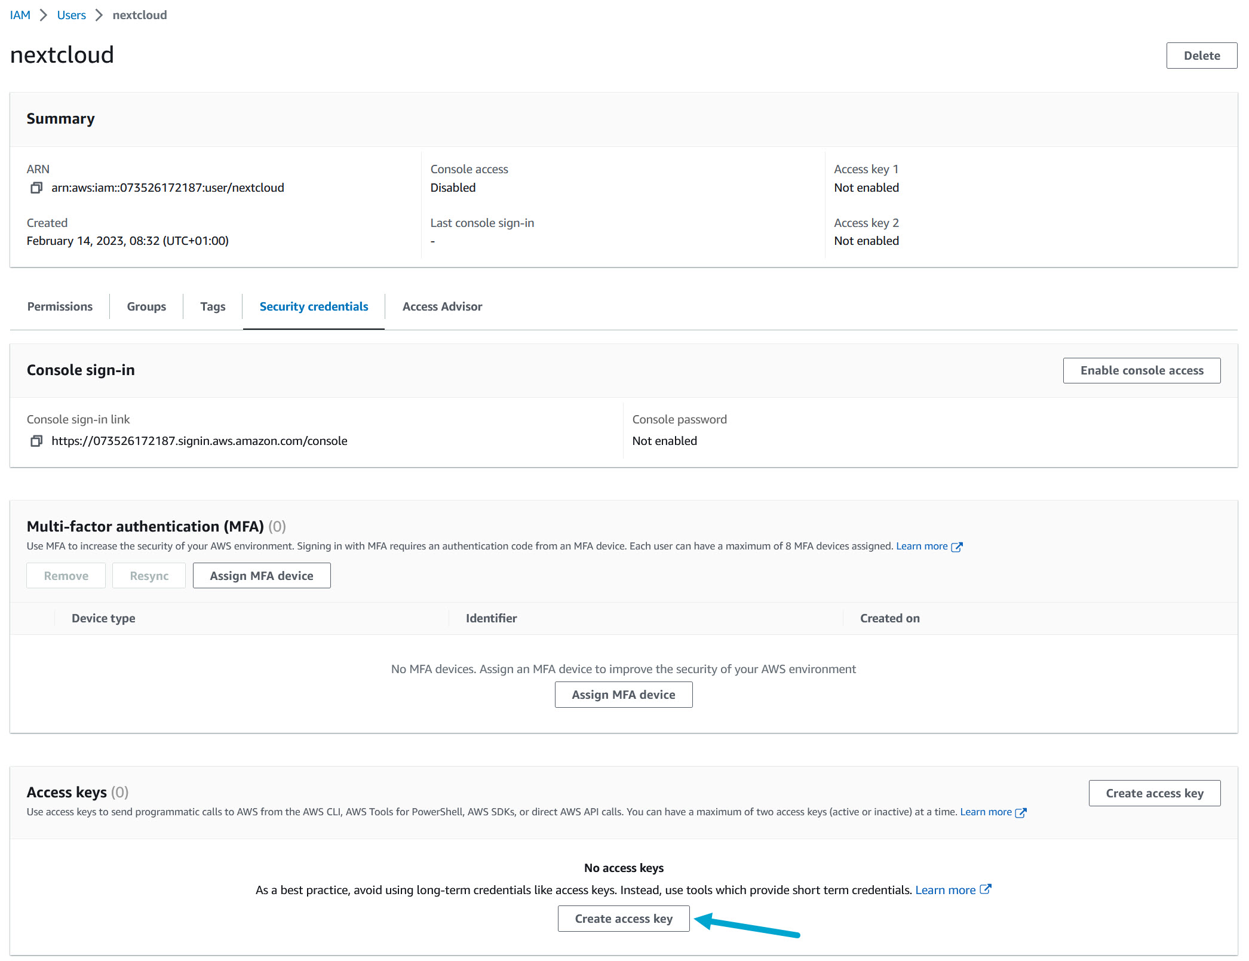Open short term credentials Learn more external icon
Image resolution: width=1249 pixels, height=961 pixels.
(986, 889)
